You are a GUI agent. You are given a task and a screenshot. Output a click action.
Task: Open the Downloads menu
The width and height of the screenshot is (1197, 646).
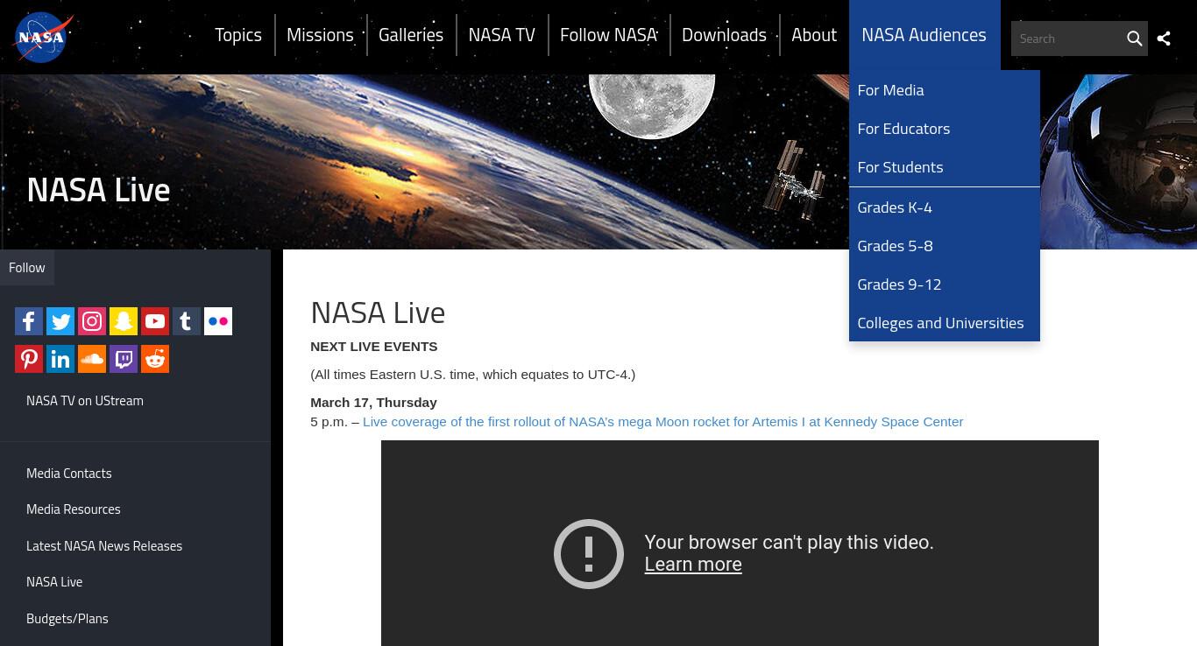[x=724, y=35]
